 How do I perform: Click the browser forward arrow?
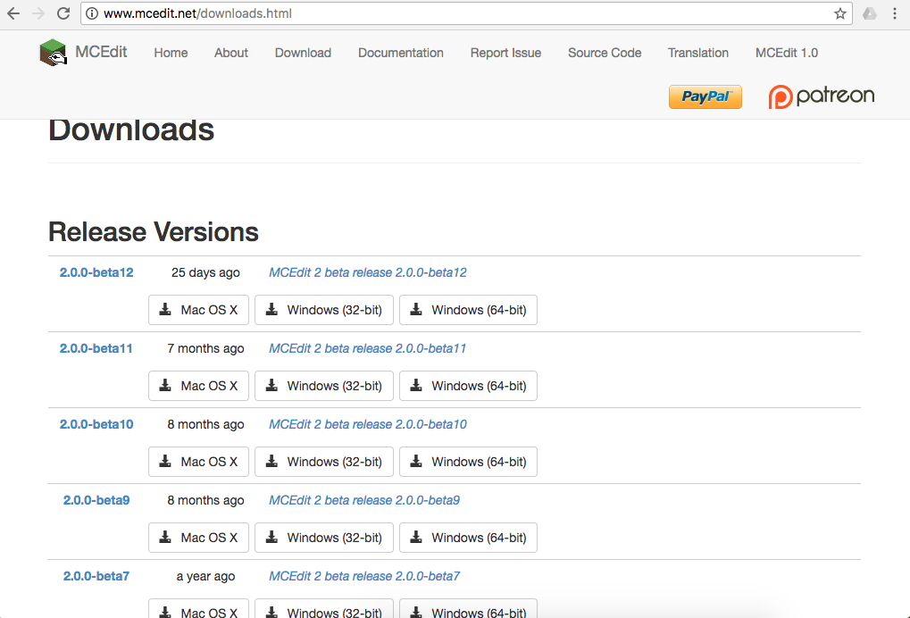coord(38,13)
